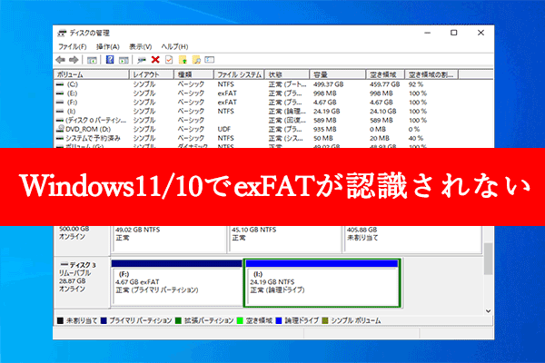
Task: Sort by the 空き領域の割... column header
Action: tap(432, 74)
